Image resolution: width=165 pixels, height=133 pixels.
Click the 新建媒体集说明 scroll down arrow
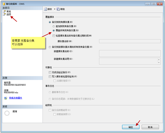[x=159, y=63]
